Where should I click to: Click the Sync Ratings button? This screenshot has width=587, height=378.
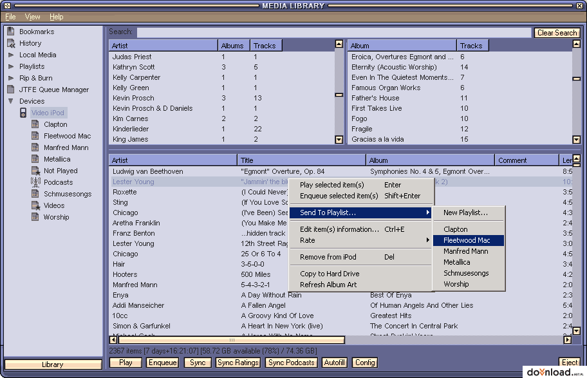click(x=238, y=363)
